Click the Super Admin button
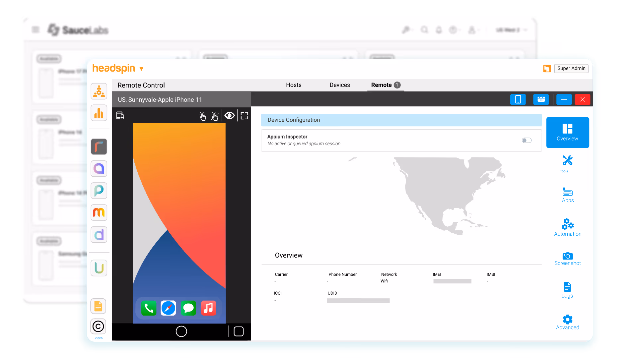 point(571,68)
